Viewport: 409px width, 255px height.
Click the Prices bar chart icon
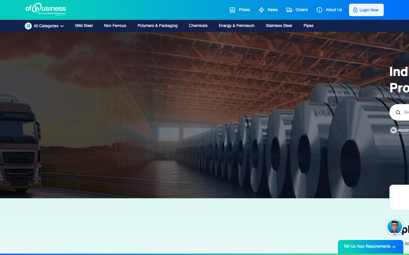tap(232, 10)
